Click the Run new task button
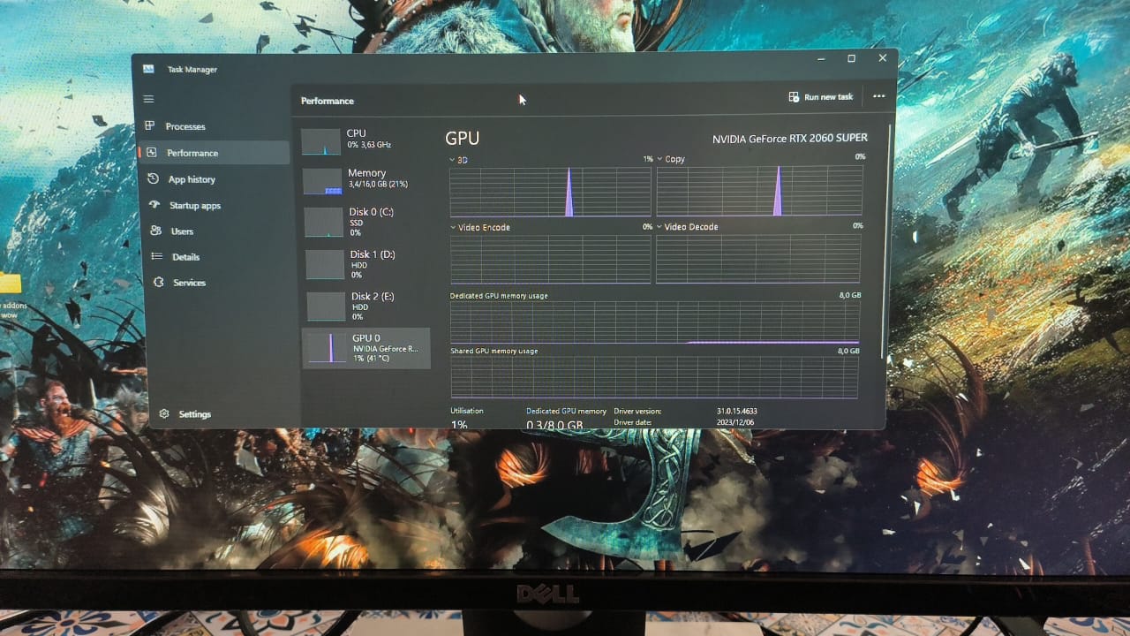The height and width of the screenshot is (636, 1130). (x=821, y=97)
